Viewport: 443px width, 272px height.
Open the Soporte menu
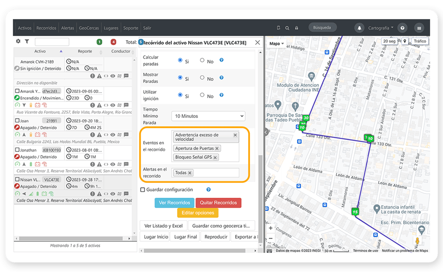[x=131, y=28]
